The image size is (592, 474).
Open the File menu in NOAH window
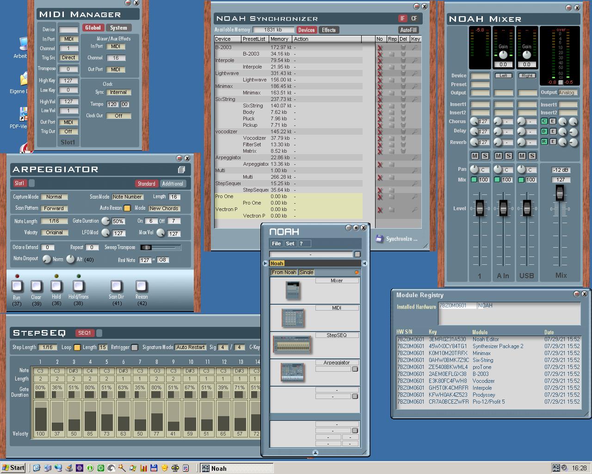(x=276, y=243)
